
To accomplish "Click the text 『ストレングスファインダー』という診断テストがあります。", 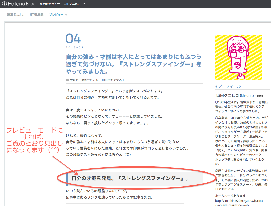I will 114,91.
